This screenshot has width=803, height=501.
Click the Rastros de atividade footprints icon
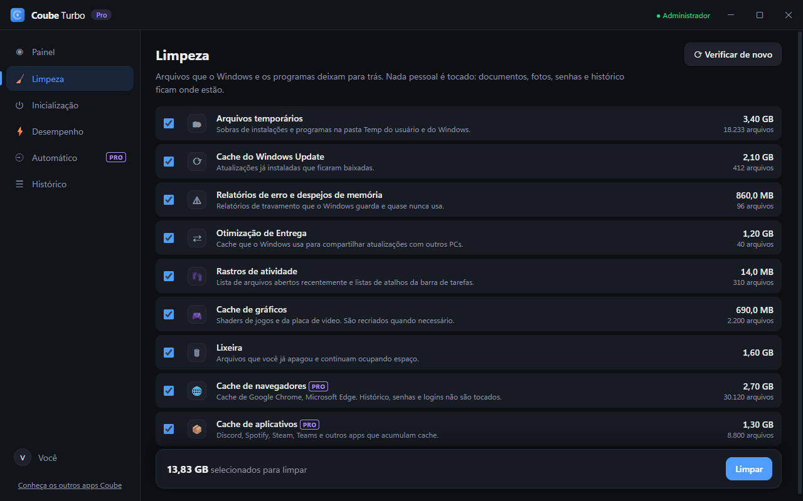pyautogui.click(x=197, y=276)
